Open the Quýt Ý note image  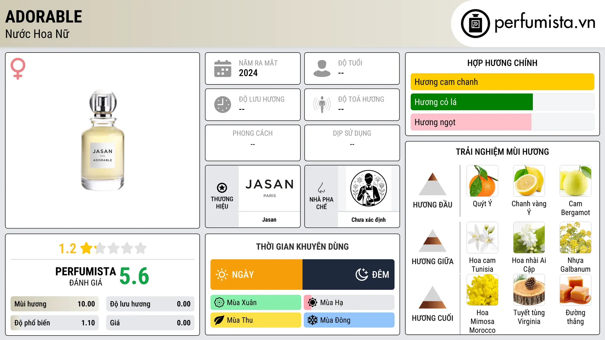pos(482,181)
